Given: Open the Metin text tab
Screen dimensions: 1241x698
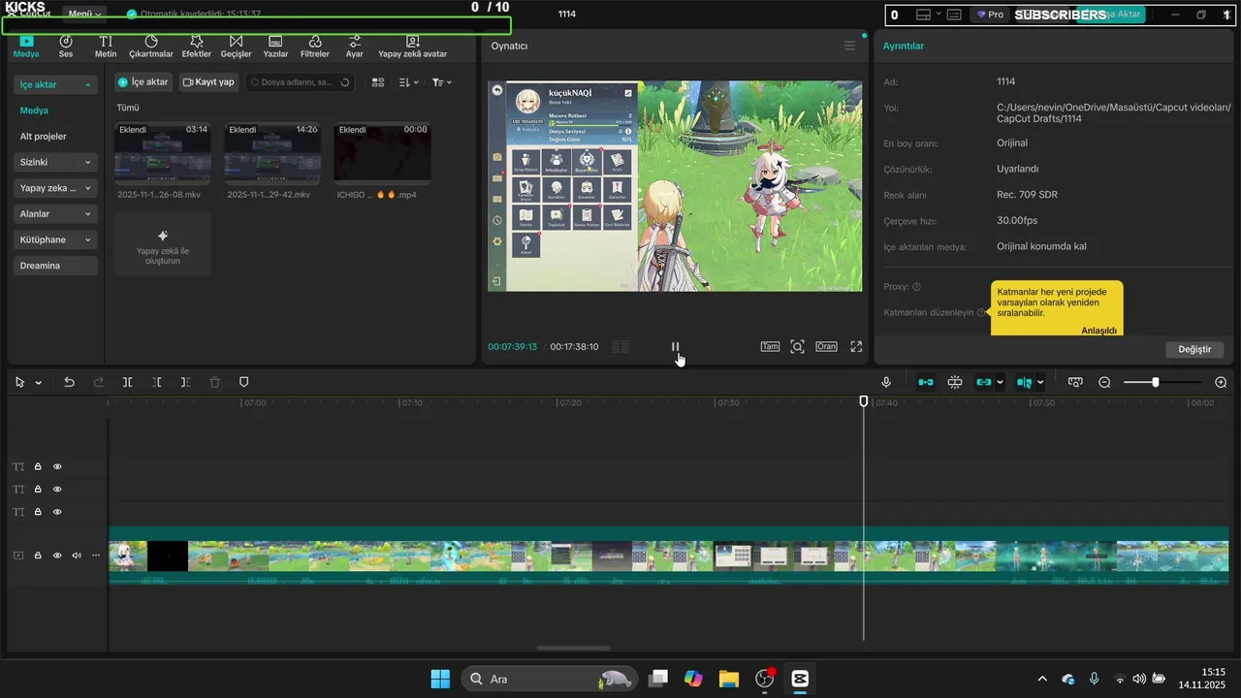Looking at the screenshot, I should click(x=106, y=47).
